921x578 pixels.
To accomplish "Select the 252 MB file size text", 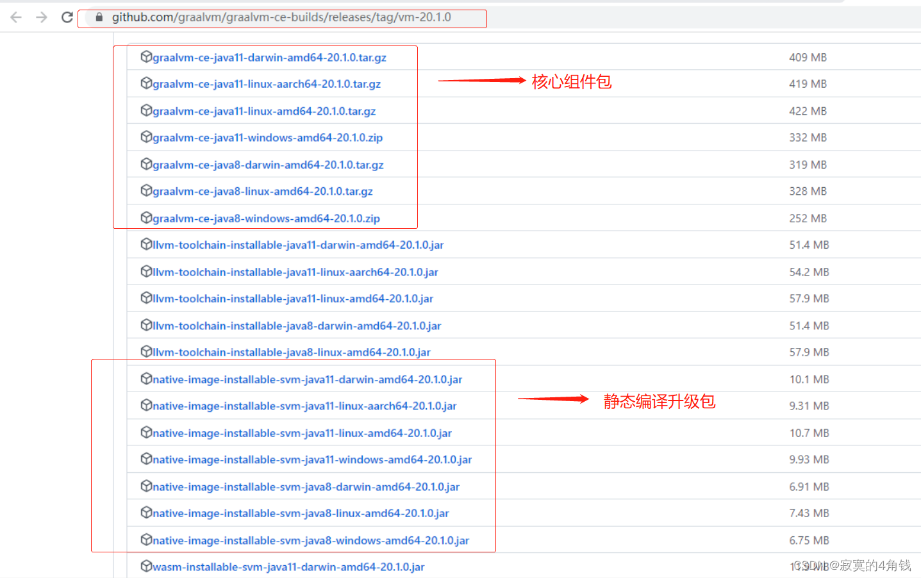I will tap(808, 219).
